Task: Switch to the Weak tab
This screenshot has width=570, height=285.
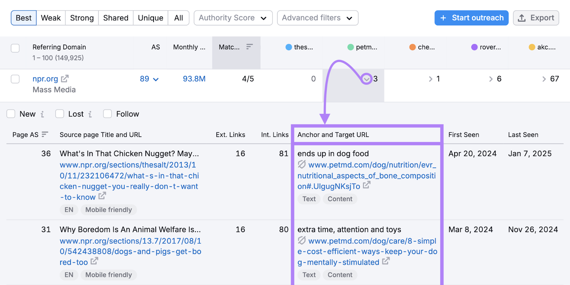Action: (51, 18)
